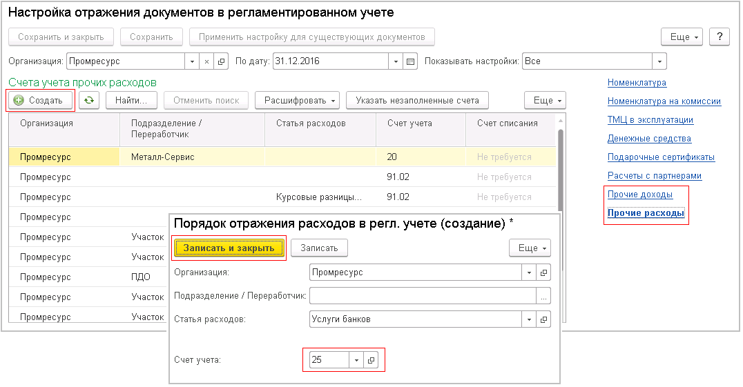This screenshot has height=387, width=743.
Task: Expand Организация dropdown in top filter
Action: [x=192, y=61]
